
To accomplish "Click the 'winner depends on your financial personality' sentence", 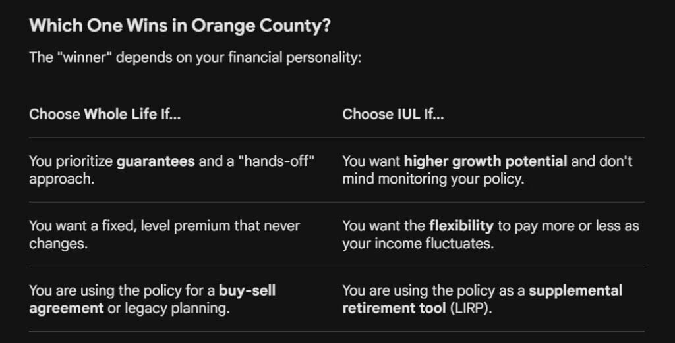I will coord(195,57).
